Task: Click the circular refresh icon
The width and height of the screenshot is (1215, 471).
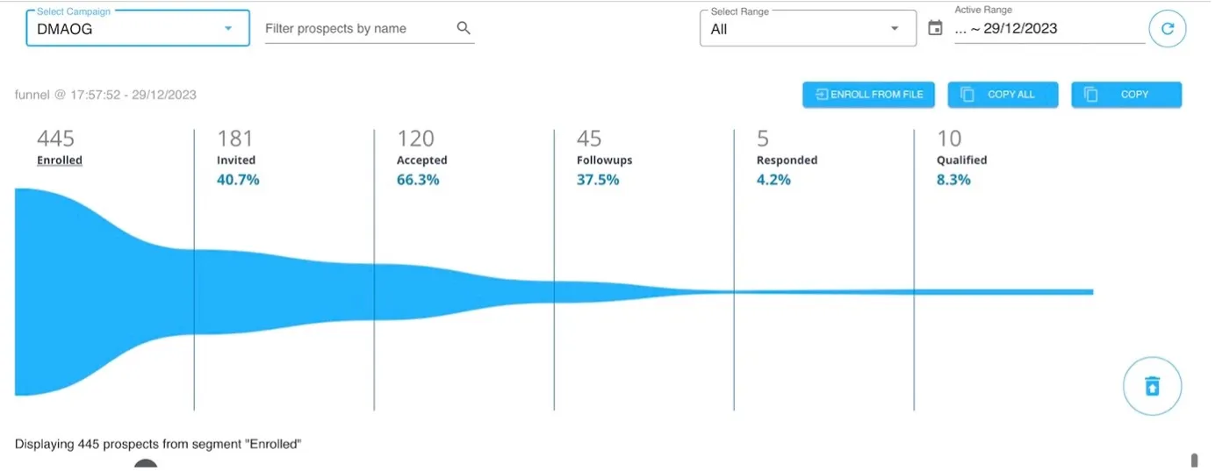Action: [1168, 28]
